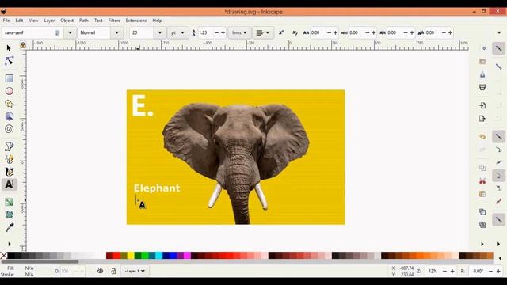Select the Gradient tool
This screenshot has height=285, width=507.
click(9, 203)
